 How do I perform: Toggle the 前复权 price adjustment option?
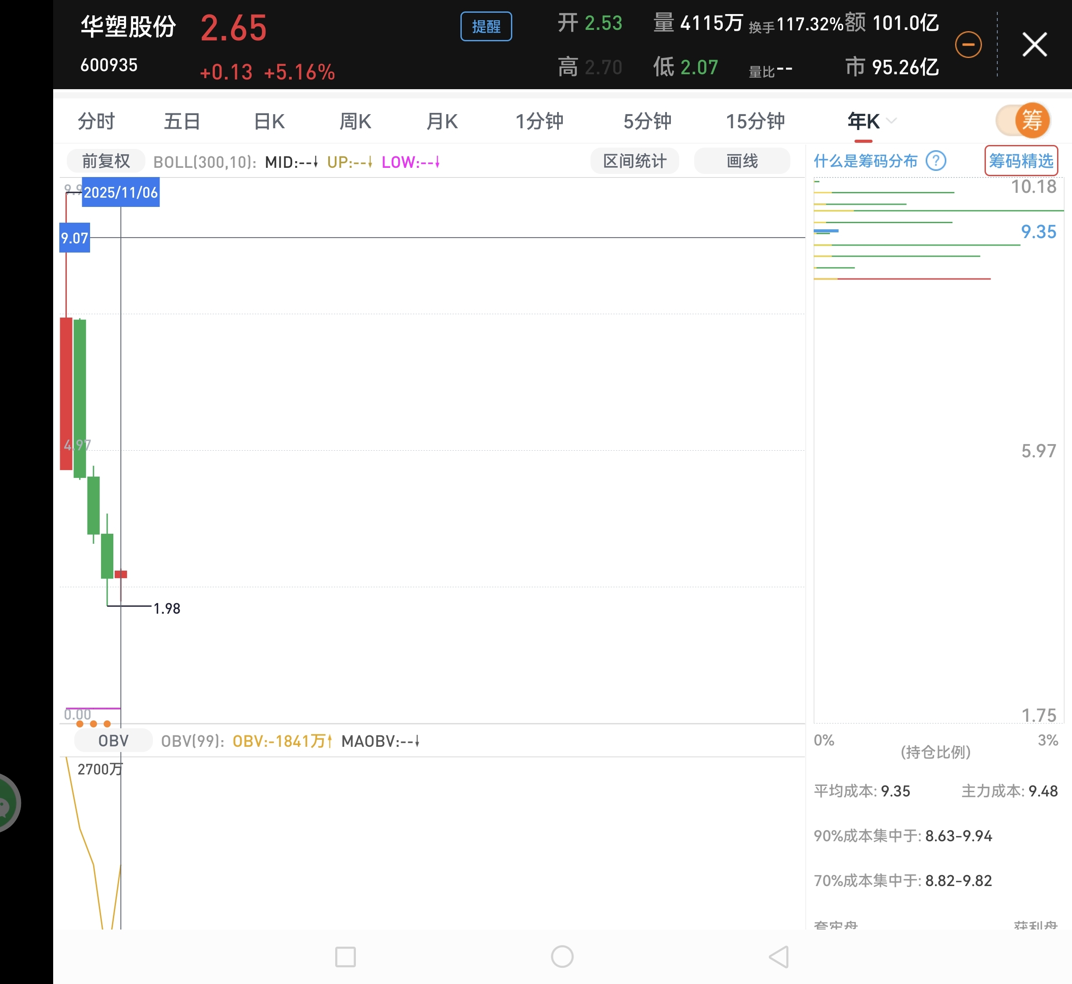pyautogui.click(x=105, y=161)
